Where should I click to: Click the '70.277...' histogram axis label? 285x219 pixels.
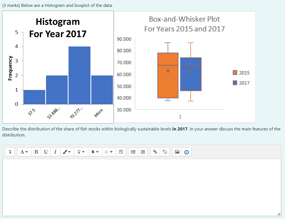pyautogui.click(x=76, y=113)
